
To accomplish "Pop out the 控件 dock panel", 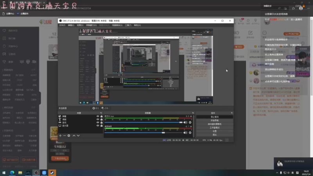I will [x=232, y=113].
